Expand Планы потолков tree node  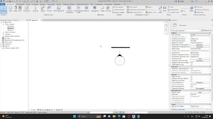3,32
